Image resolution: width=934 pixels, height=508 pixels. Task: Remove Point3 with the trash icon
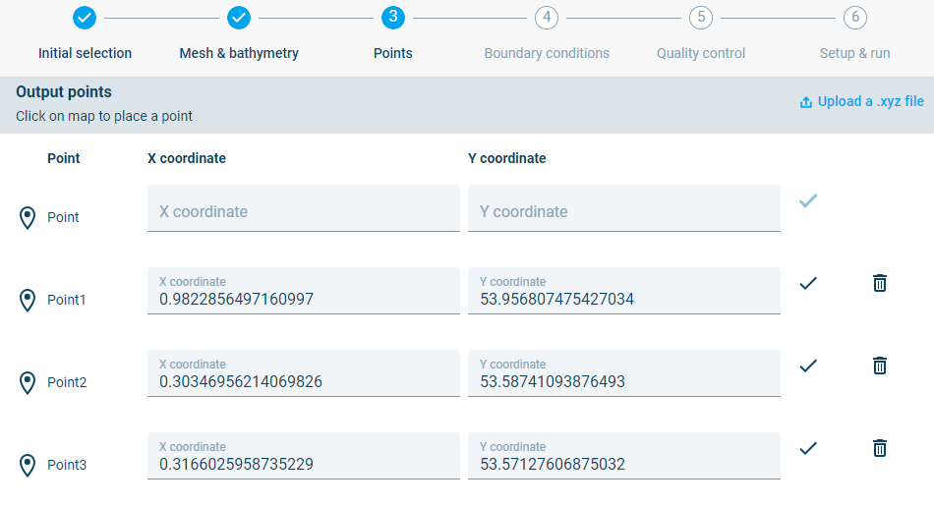click(880, 448)
